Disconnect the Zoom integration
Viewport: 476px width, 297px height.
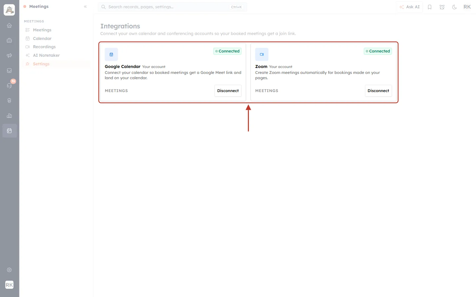click(x=378, y=91)
